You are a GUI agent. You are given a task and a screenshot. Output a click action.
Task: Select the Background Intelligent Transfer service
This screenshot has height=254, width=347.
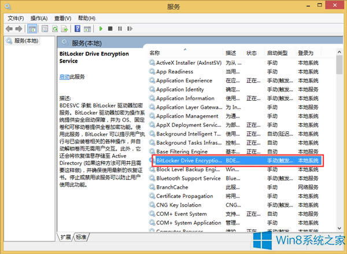[x=234, y=134]
